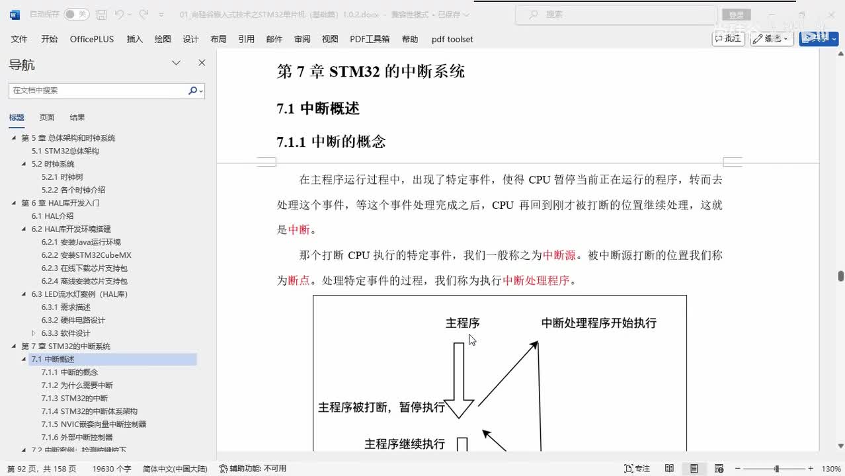Switch to Read Mode view icon
Viewport: 845px width, 476px height.
[670, 469]
